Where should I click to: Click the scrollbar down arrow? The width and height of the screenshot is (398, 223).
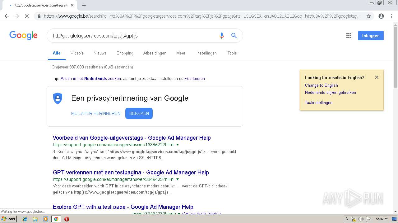395,212
